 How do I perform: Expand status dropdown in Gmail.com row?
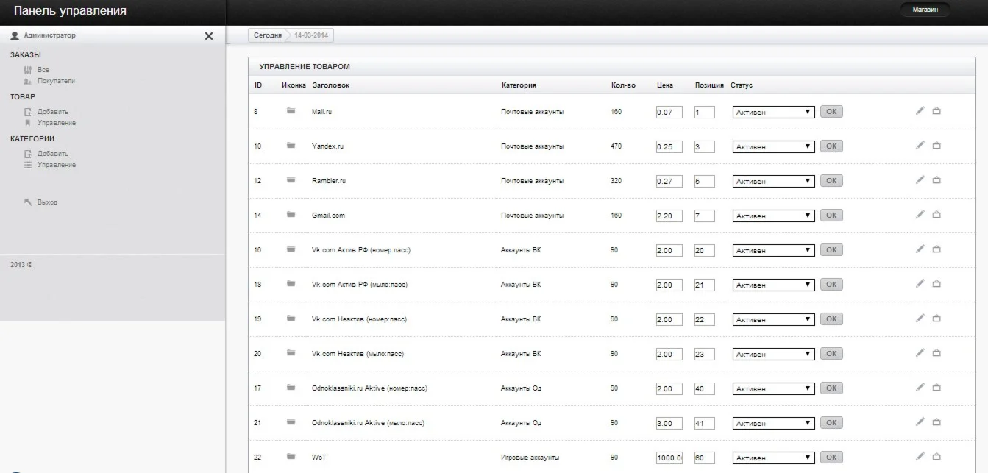[x=773, y=216]
